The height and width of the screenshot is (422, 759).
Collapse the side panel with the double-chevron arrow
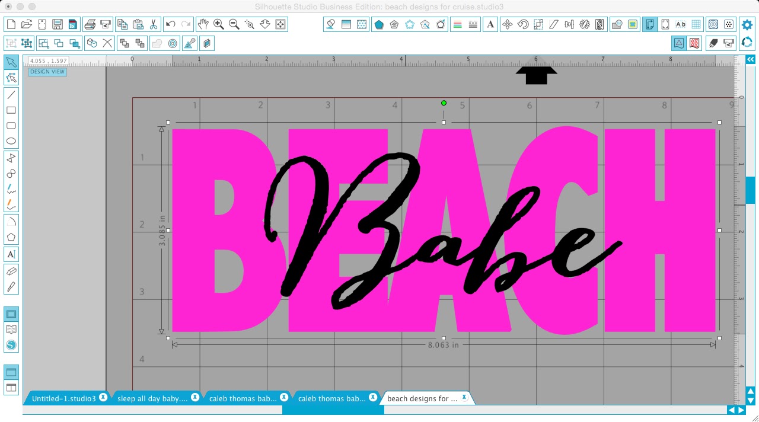click(x=750, y=59)
